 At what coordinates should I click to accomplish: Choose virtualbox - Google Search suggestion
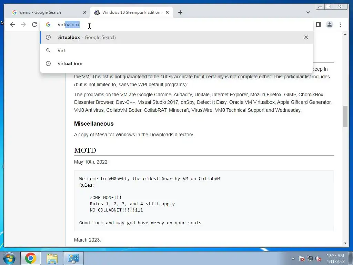(x=176, y=37)
